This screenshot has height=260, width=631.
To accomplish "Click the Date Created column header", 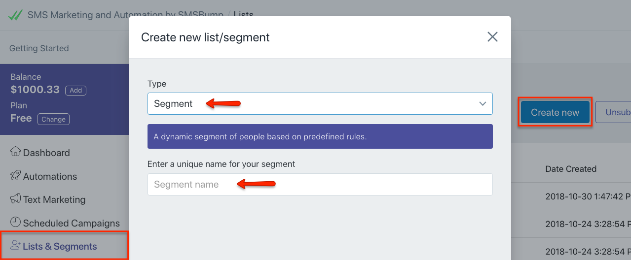I will (571, 169).
